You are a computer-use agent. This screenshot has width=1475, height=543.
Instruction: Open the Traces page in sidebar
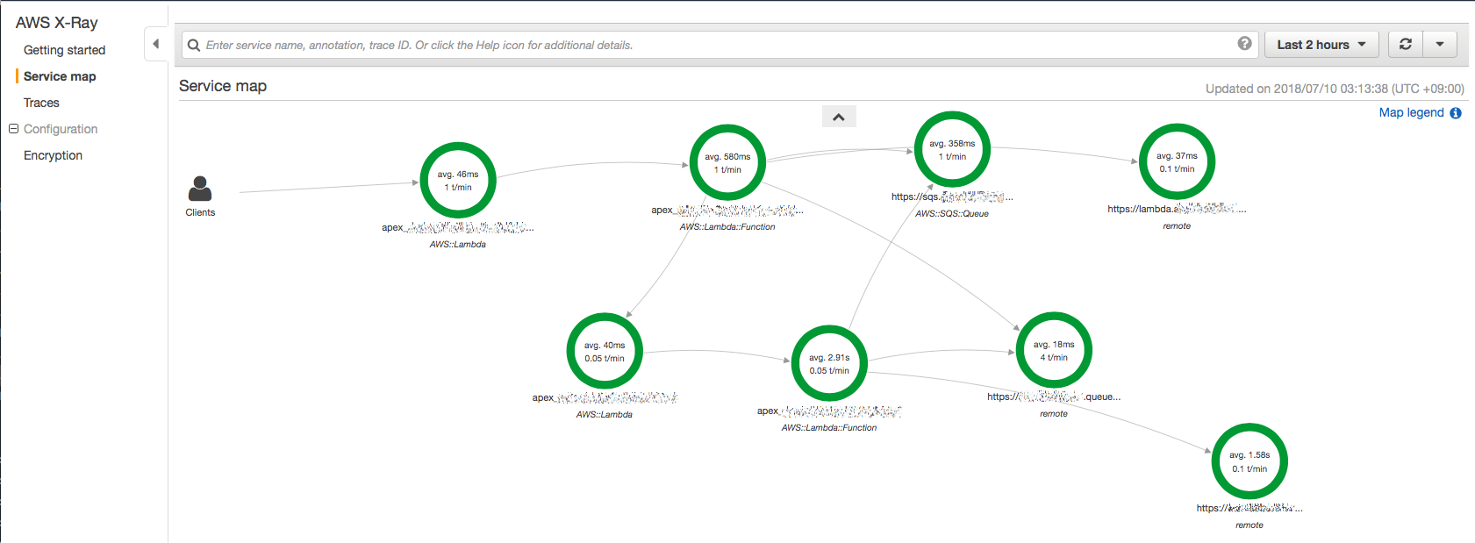pos(41,103)
